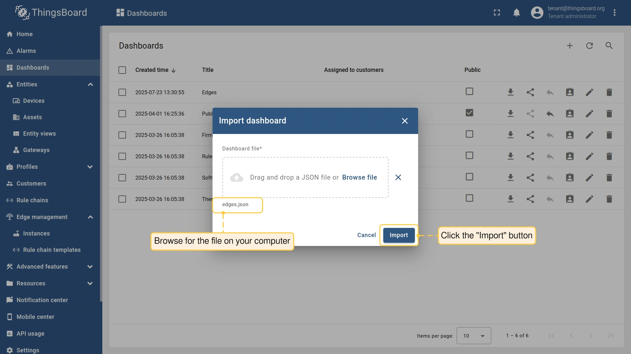Edit the Edges dashboard with pencil icon
The height and width of the screenshot is (354, 631).
click(589, 92)
